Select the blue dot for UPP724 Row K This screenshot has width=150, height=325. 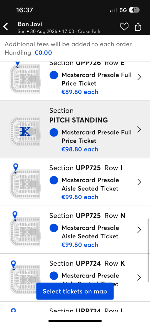[x=54, y=276]
